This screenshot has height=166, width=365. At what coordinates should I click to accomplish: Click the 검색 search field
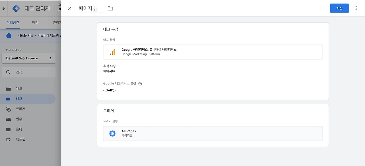29,72
